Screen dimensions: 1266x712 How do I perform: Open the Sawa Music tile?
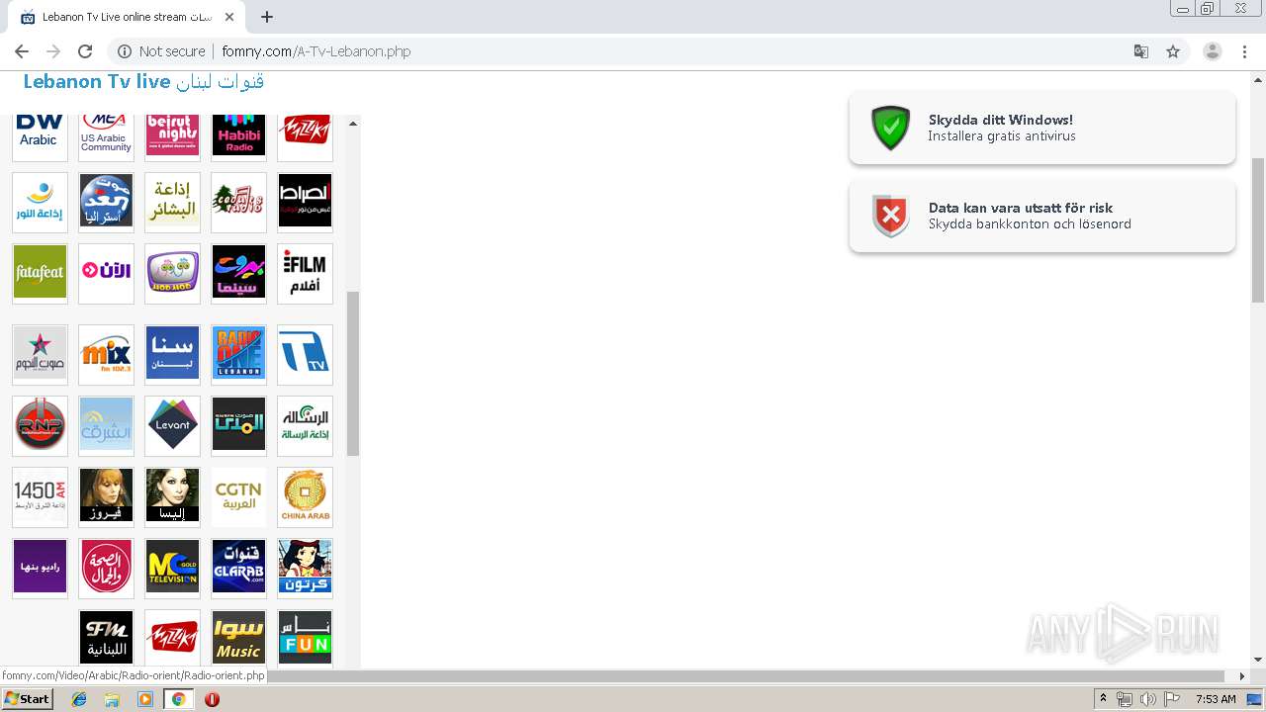[x=238, y=639]
